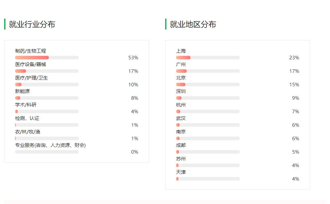Click the 农/林/牧/渔 industry label
The height and width of the screenshot is (204, 330).
pyautogui.click(x=28, y=132)
